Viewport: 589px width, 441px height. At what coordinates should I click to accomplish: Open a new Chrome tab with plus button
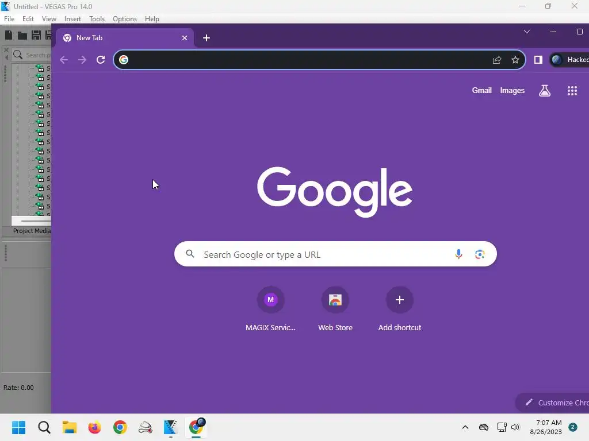(206, 38)
